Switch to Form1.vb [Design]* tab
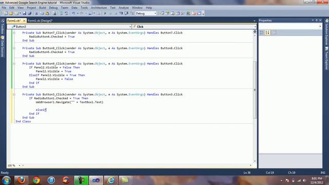This screenshot has height=185, width=329. (x=40, y=21)
